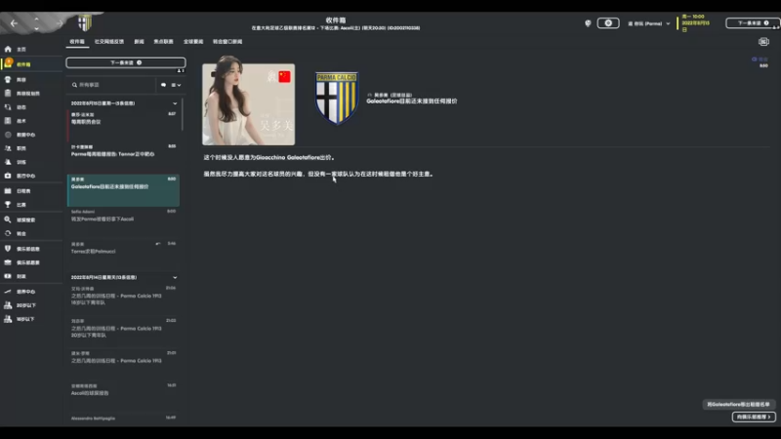Click the down chevron in the history navigation
781x439 pixels.
(x=36, y=28)
